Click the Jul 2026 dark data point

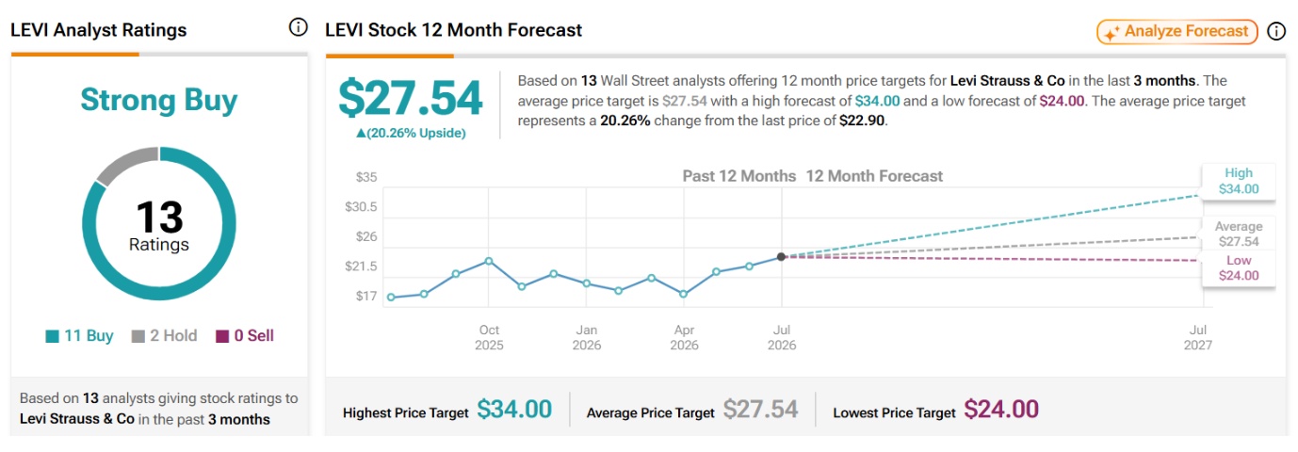781,256
